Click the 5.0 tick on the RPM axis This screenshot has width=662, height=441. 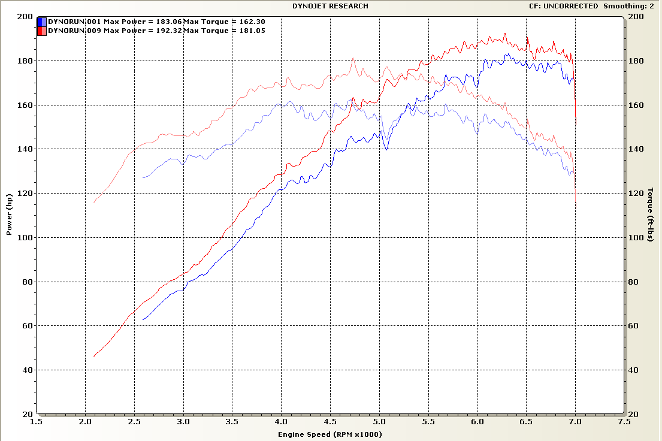click(x=379, y=421)
